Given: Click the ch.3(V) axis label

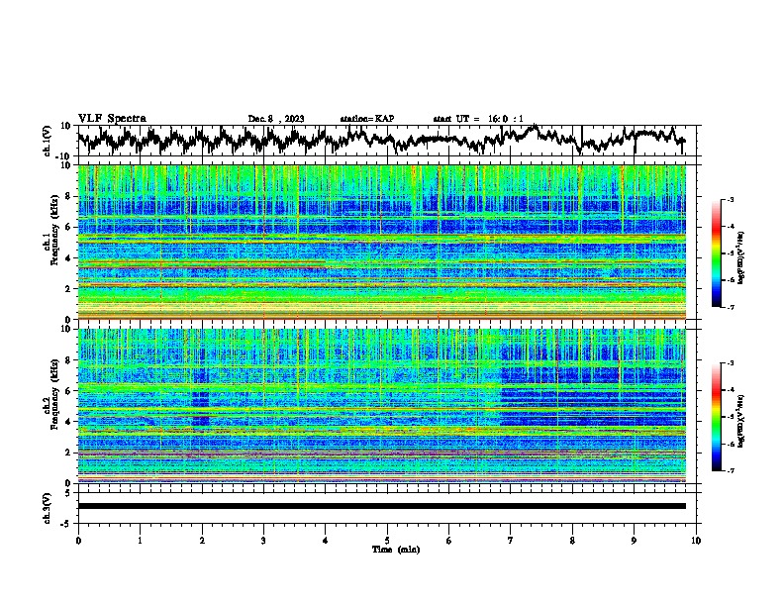Looking at the screenshot, I should [48, 509].
